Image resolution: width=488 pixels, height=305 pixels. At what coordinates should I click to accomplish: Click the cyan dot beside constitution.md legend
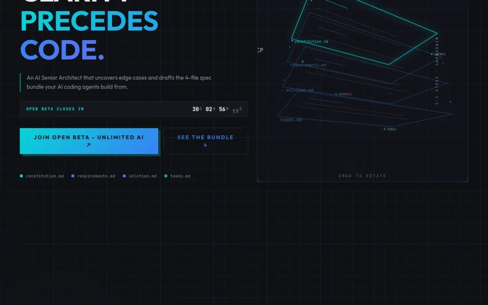point(21,176)
